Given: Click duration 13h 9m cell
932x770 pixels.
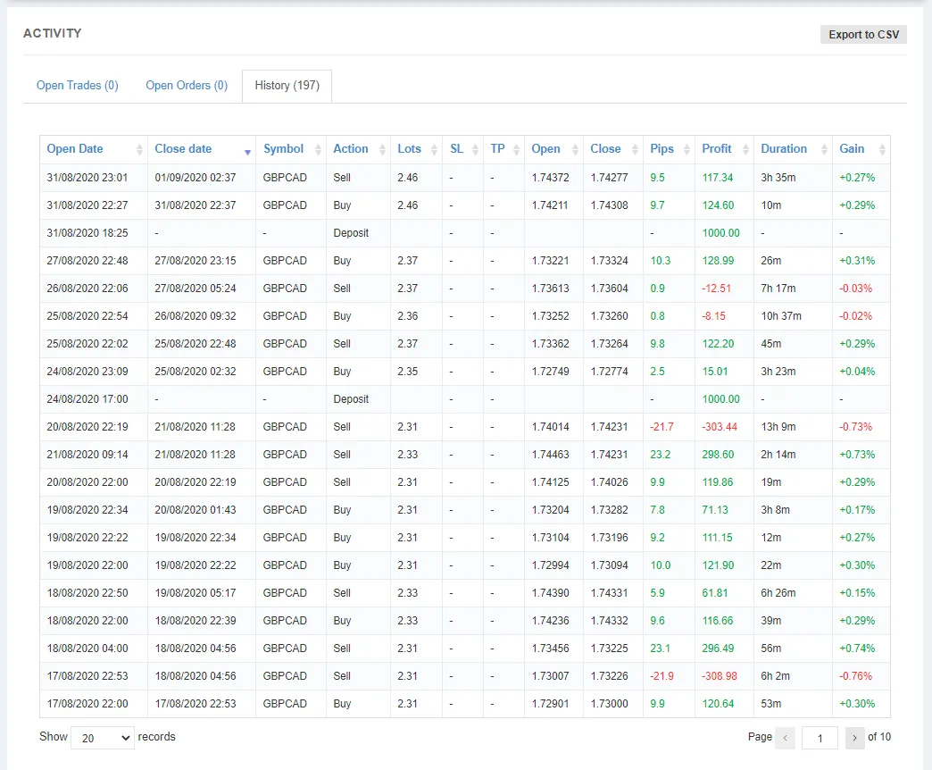Looking at the screenshot, I should click(778, 427).
